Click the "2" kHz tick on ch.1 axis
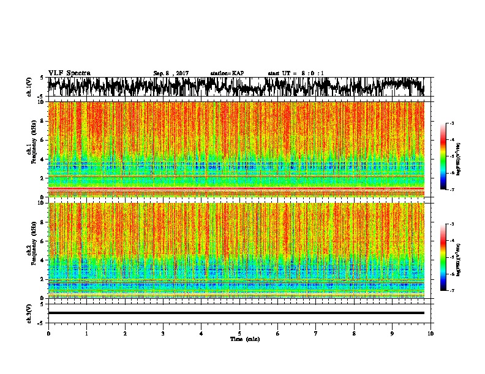 pos(43,178)
